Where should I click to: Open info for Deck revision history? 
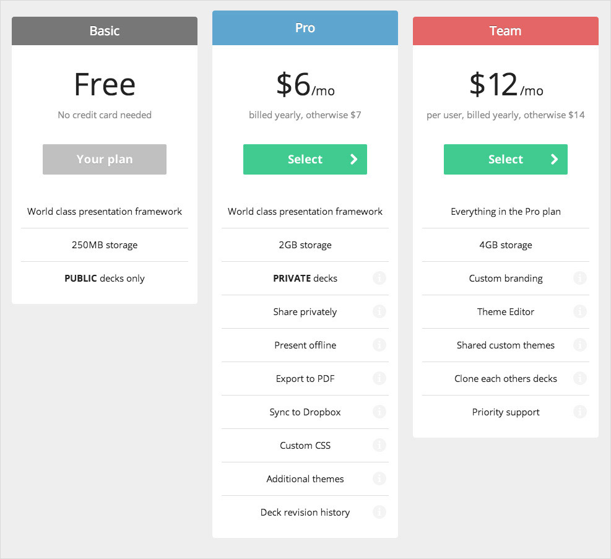379,512
